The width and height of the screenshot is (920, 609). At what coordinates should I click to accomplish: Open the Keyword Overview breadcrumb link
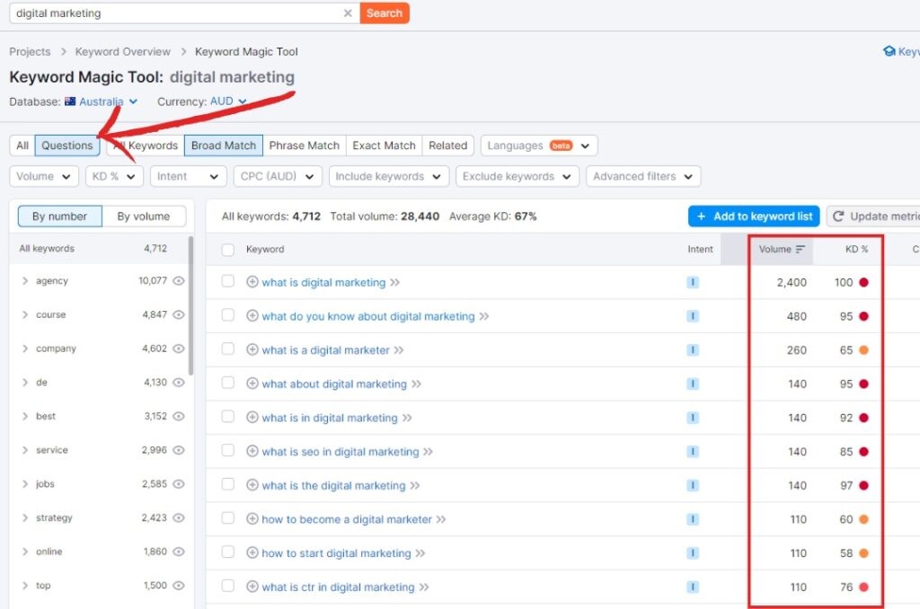[122, 51]
